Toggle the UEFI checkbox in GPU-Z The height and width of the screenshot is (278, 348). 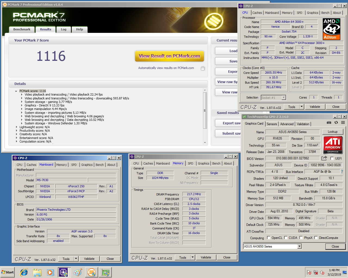point(332,158)
